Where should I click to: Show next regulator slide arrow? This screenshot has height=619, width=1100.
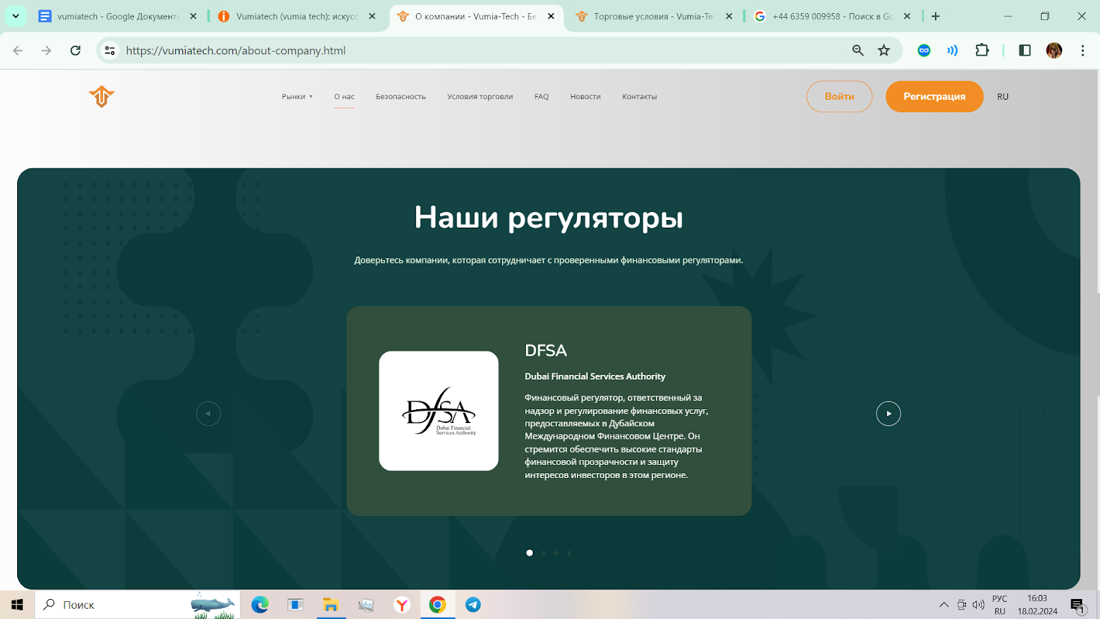click(x=888, y=413)
